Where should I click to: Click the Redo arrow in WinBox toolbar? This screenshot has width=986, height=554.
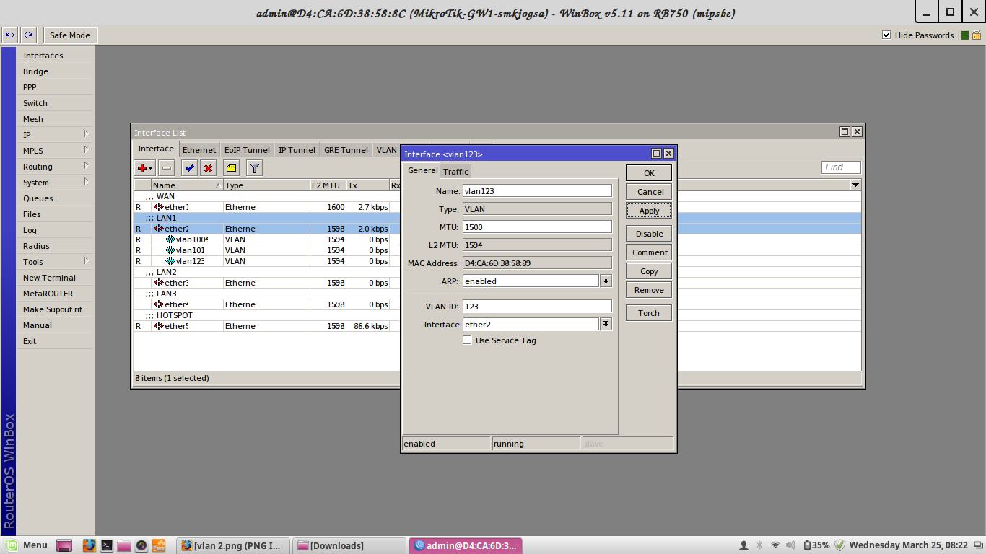pos(28,35)
